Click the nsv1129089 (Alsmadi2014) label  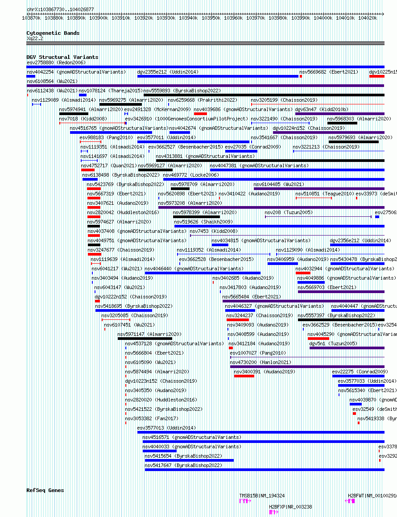(64, 100)
